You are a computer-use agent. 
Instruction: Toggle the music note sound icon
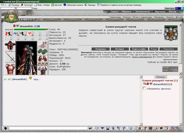tap(124, 128)
